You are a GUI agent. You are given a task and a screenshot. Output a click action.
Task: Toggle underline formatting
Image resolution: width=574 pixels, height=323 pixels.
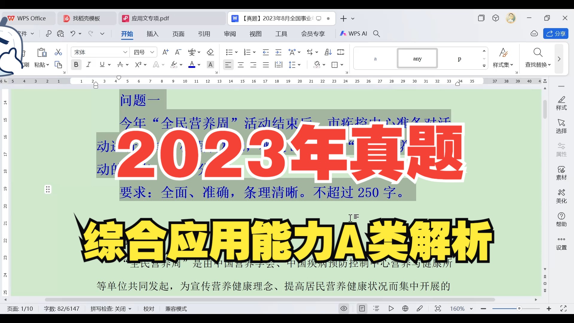[102, 65]
